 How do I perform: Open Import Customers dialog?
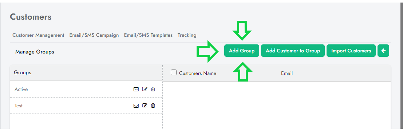351,51
